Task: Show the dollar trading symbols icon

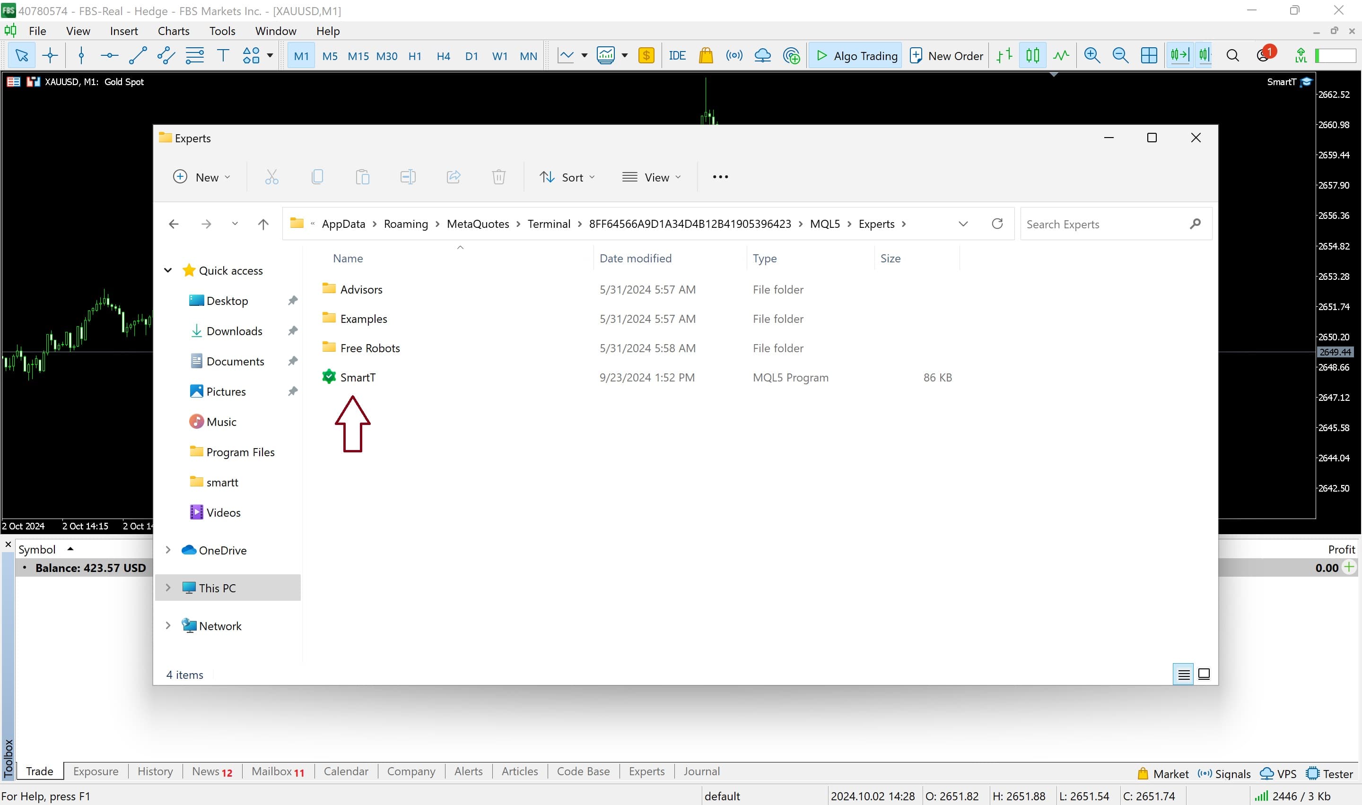Action: click(646, 55)
